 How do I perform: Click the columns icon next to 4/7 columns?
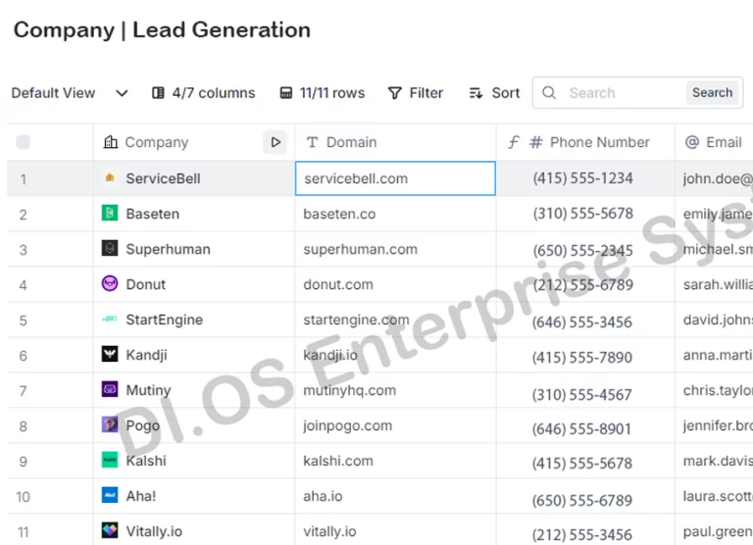158,93
